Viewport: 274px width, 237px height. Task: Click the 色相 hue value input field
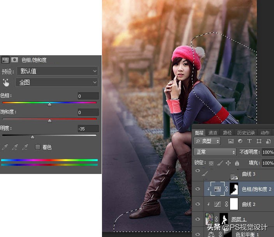click(88, 96)
